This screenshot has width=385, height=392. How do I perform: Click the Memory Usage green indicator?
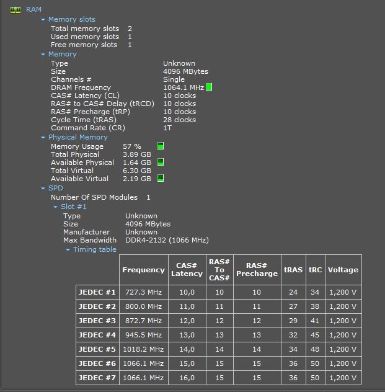tap(161, 146)
